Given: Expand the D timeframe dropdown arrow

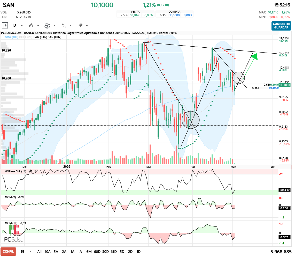Looking at the screenshot, I should tap(22, 25).
